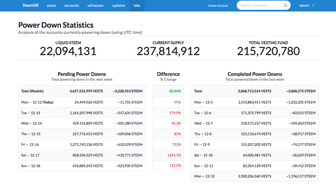336x190 pixels.
Task: Open the posts menu item
Action: pyautogui.click(x=52, y=6)
